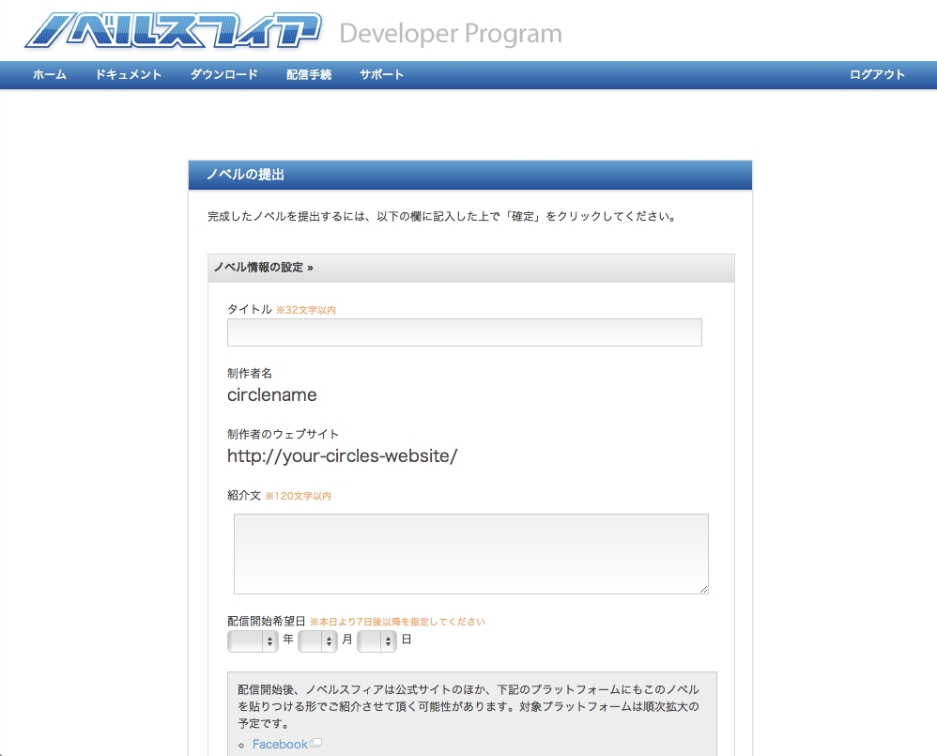Screen dimensions: 937x756
Task: Click the circlename creator name text
Action: click(272, 395)
